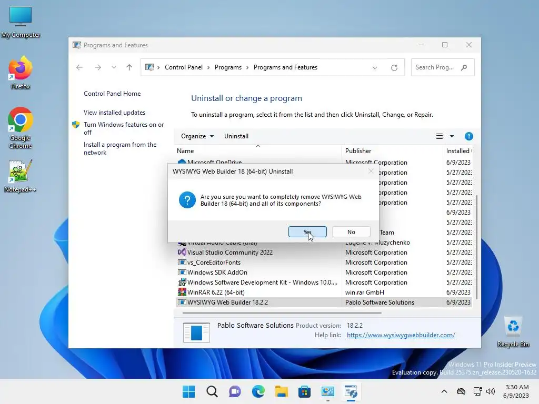
Task: Open the Chat taskbar icon
Action: point(235,391)
